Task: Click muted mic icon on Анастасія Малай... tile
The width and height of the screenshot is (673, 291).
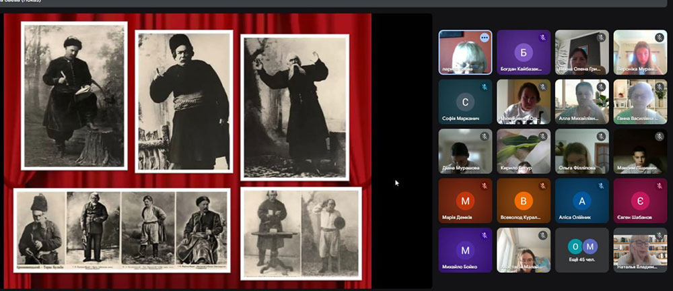Action: point(542,236)
